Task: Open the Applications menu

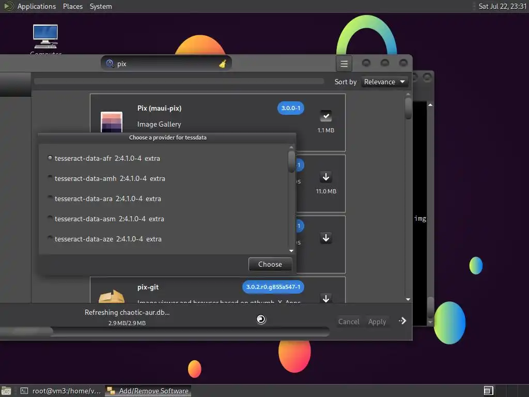Action: tap(37, 6)
